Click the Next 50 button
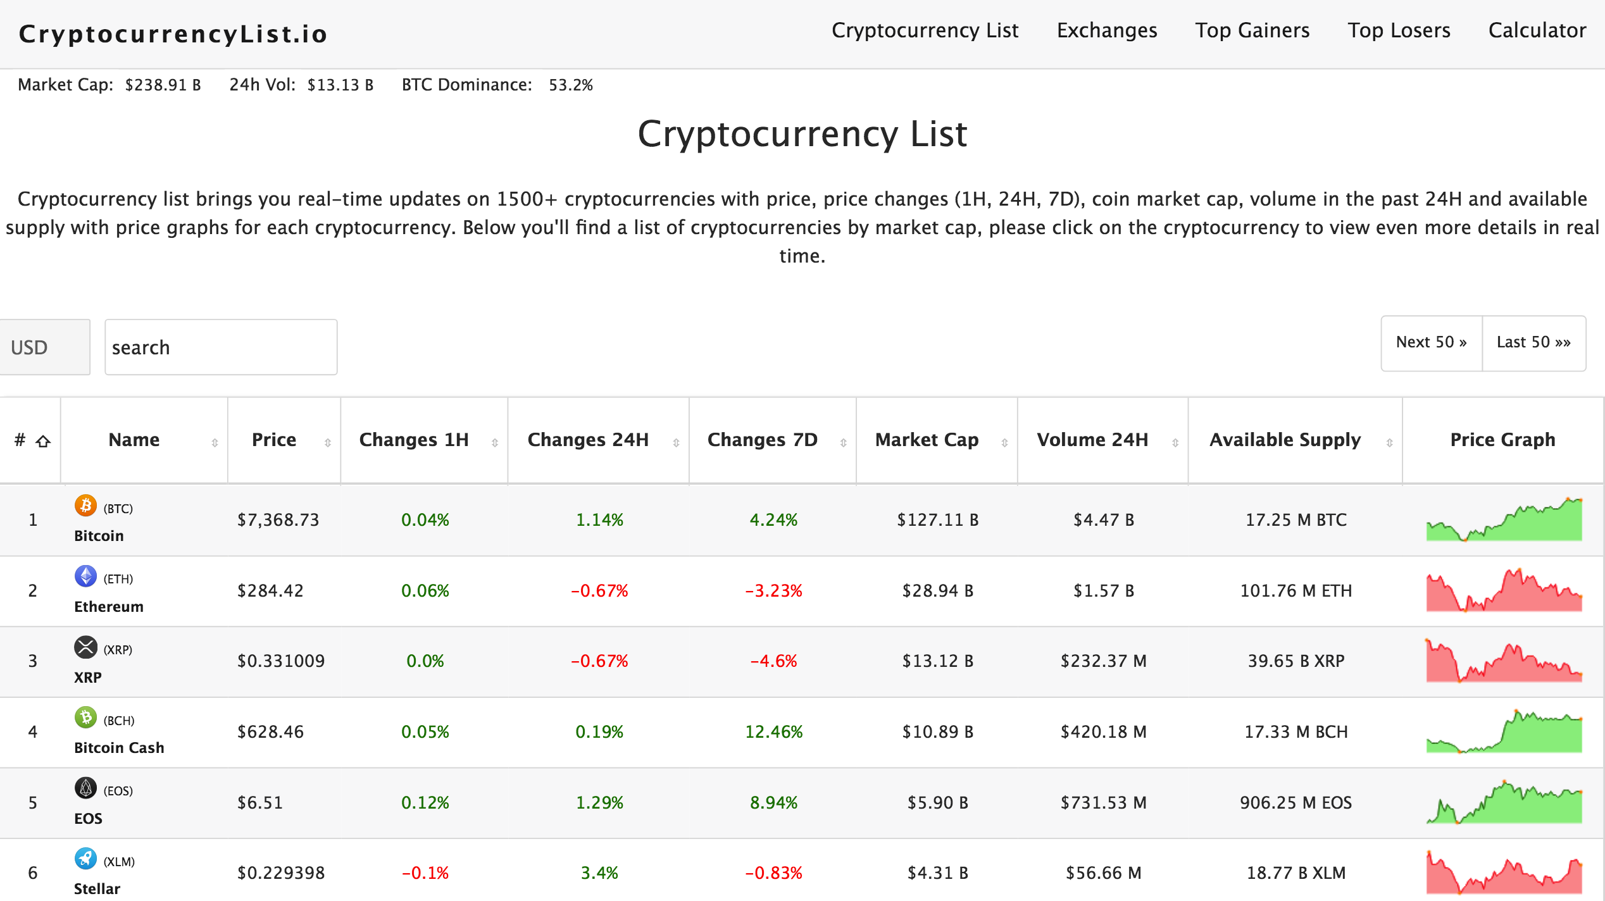The image size is (1605, 901). 1430,342
